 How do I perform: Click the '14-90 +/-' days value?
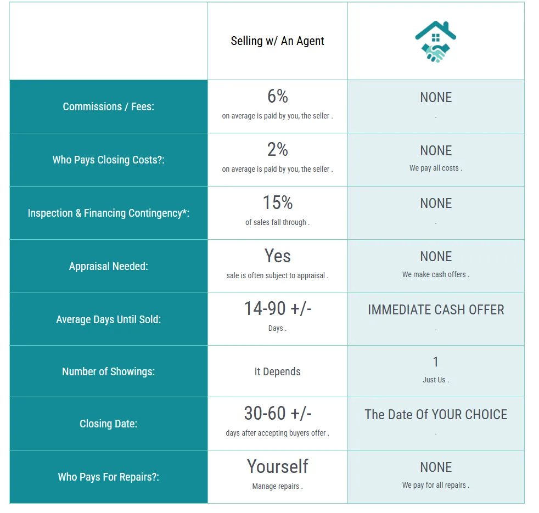277,308
